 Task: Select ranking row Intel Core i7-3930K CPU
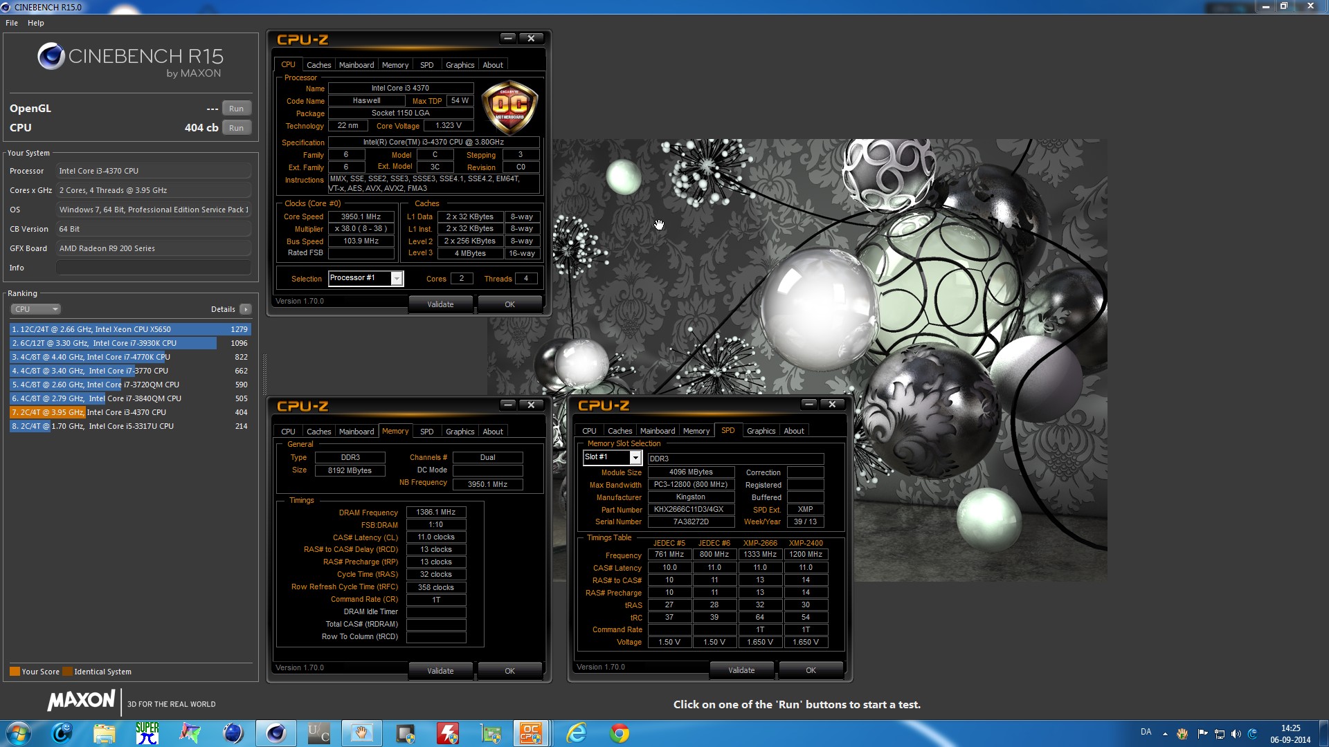(x=130, y=343)
